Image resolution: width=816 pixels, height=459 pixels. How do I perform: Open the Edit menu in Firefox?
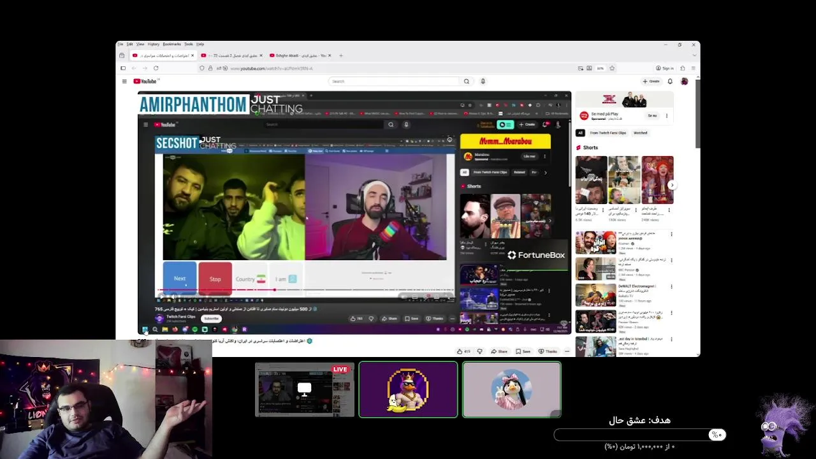click(x=129, y=44)
